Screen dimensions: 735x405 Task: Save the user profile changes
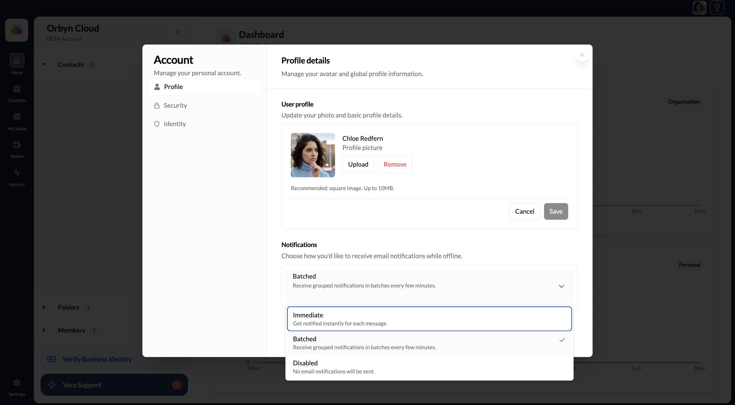(556, 211)
